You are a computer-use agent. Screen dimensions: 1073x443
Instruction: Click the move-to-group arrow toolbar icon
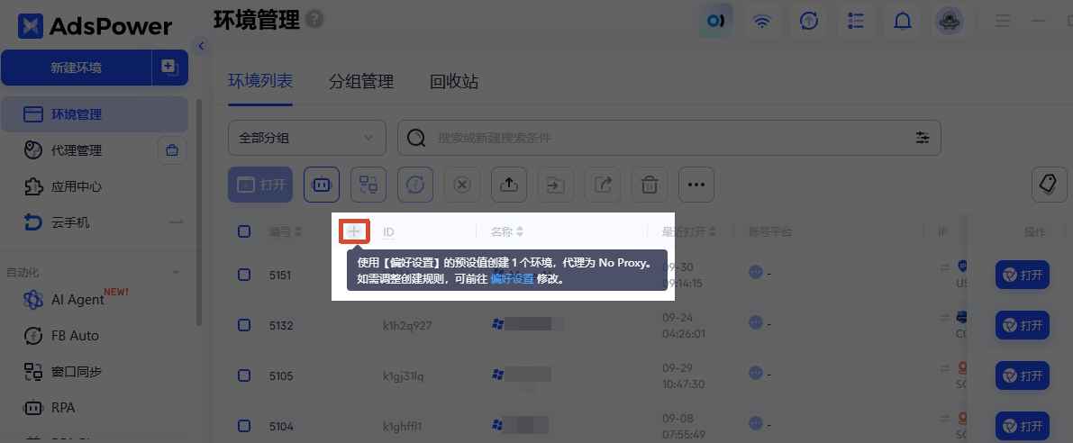coord(556,185)
